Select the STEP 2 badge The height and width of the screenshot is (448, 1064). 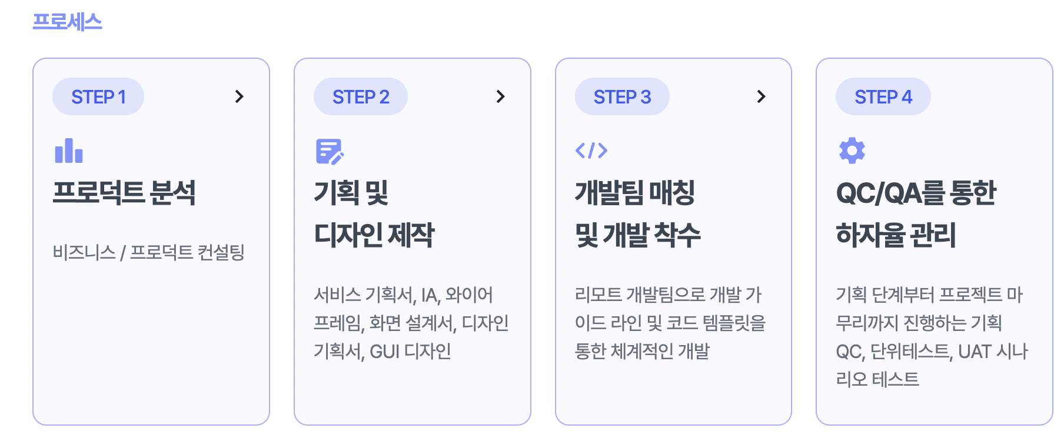361,96
